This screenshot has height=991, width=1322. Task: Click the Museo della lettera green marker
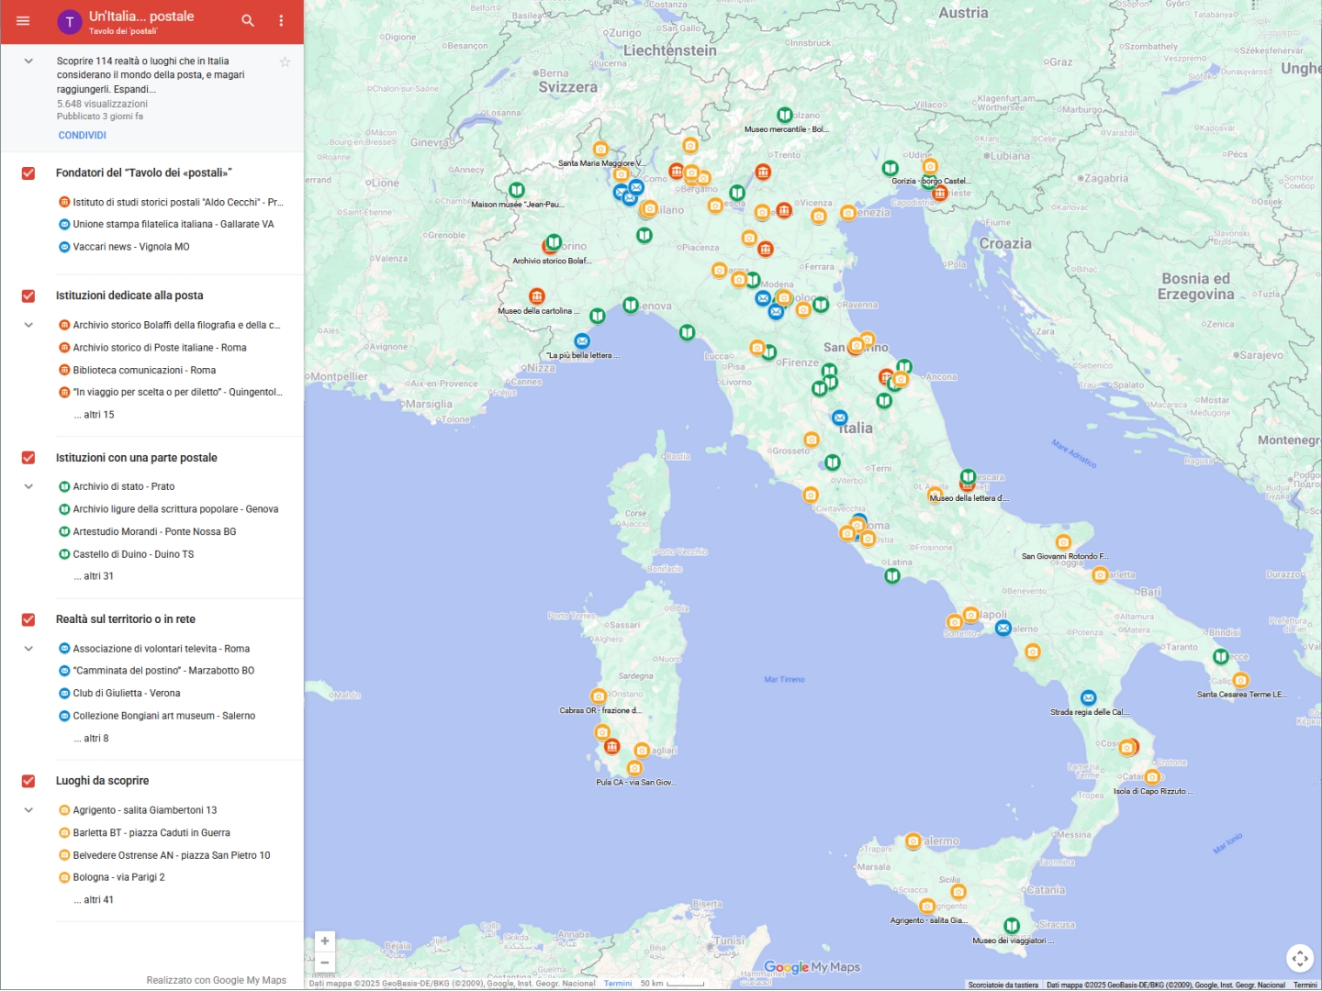[968, 477]
